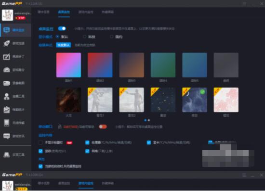This screenshot has height=191, width=265.
Task: Click the user avatar in the top window
Action: pyautogui.click(x=7, y=15)
